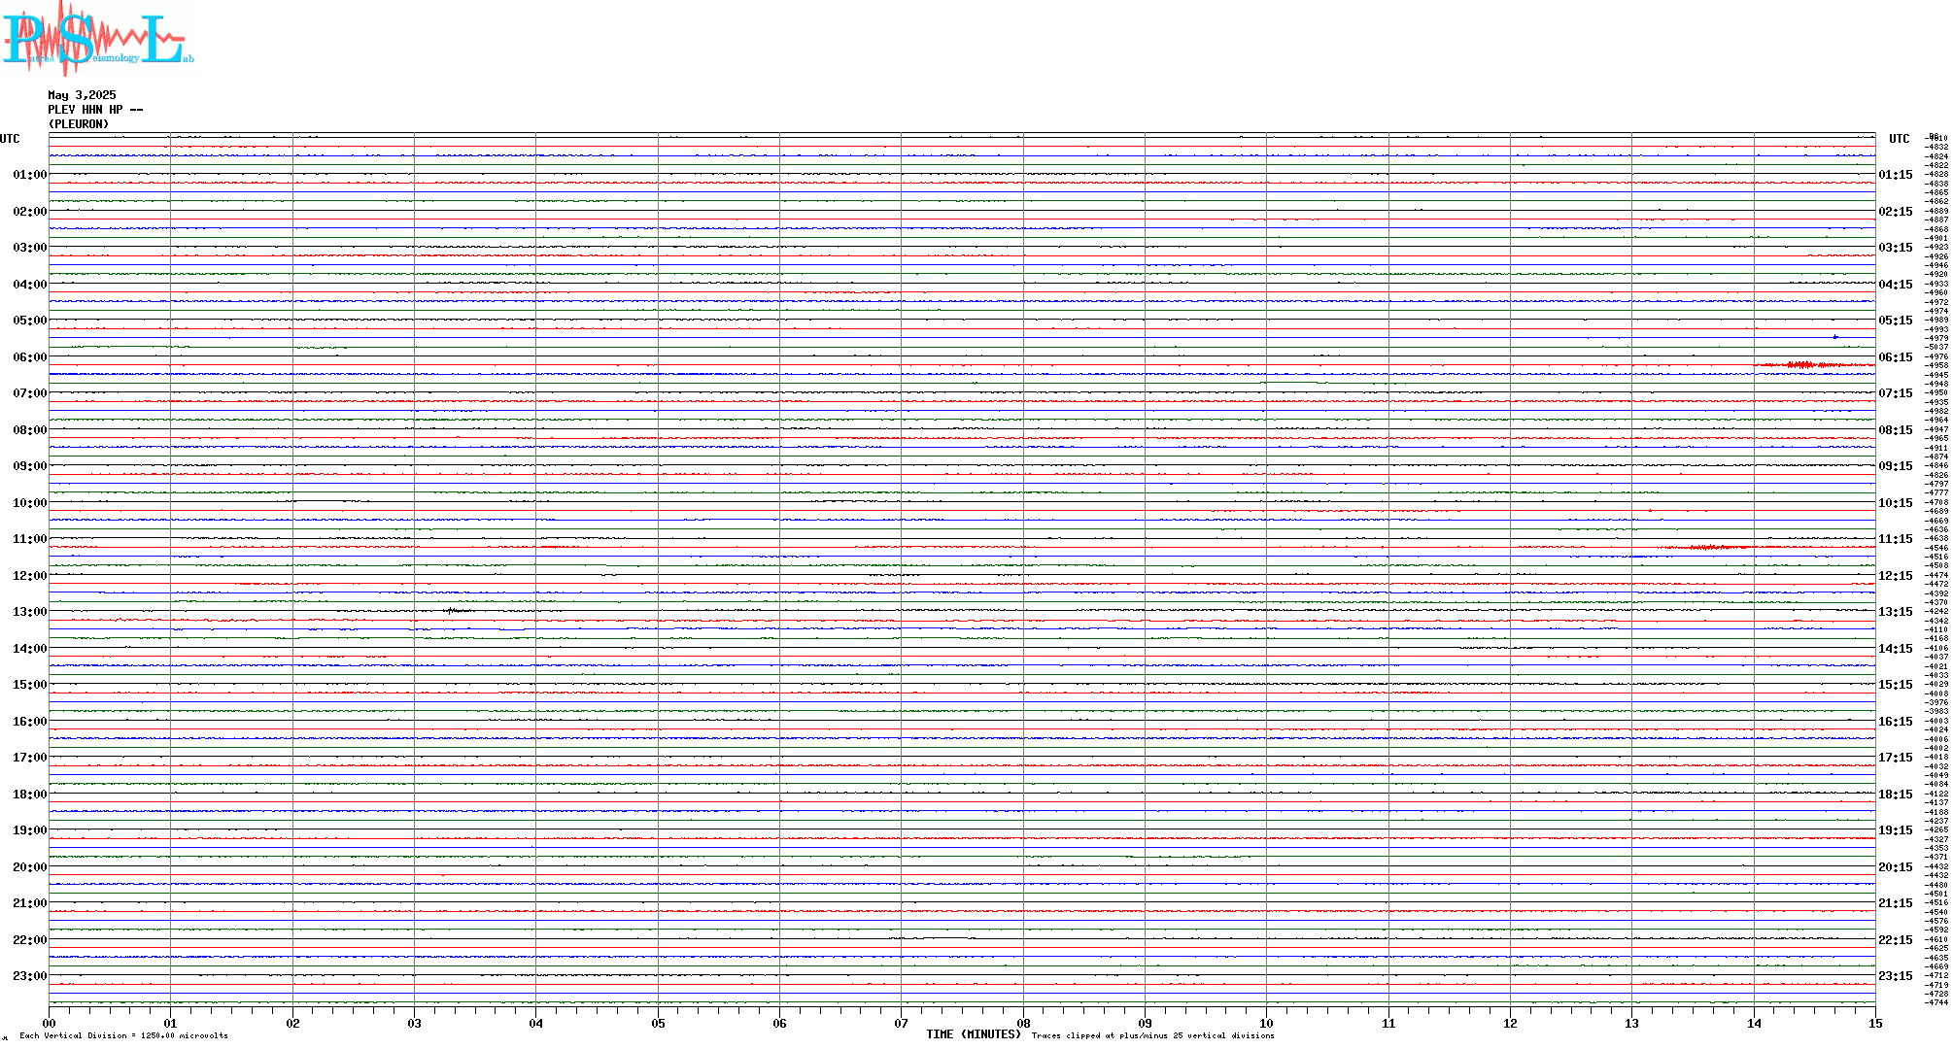Click the bottom-axis minute tick label "05"
Screen dimensions: 1953x1049
pyautogui.click(x=658, y=1023)
